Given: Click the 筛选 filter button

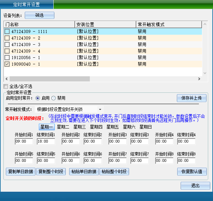Looking at the screenshot, I should click(x=39, y=15).
